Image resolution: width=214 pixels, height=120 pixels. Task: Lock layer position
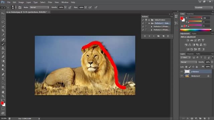pos(193,67)
